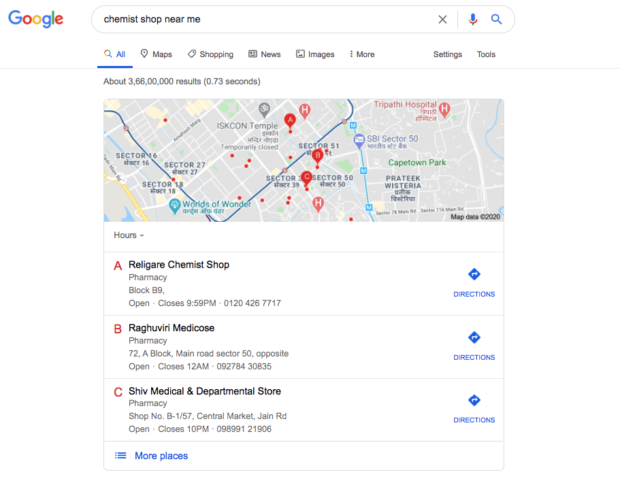This screenshot has width=620, height=483.
Task: Click red letter A beside Religare listing
Action: coord(118,265)
